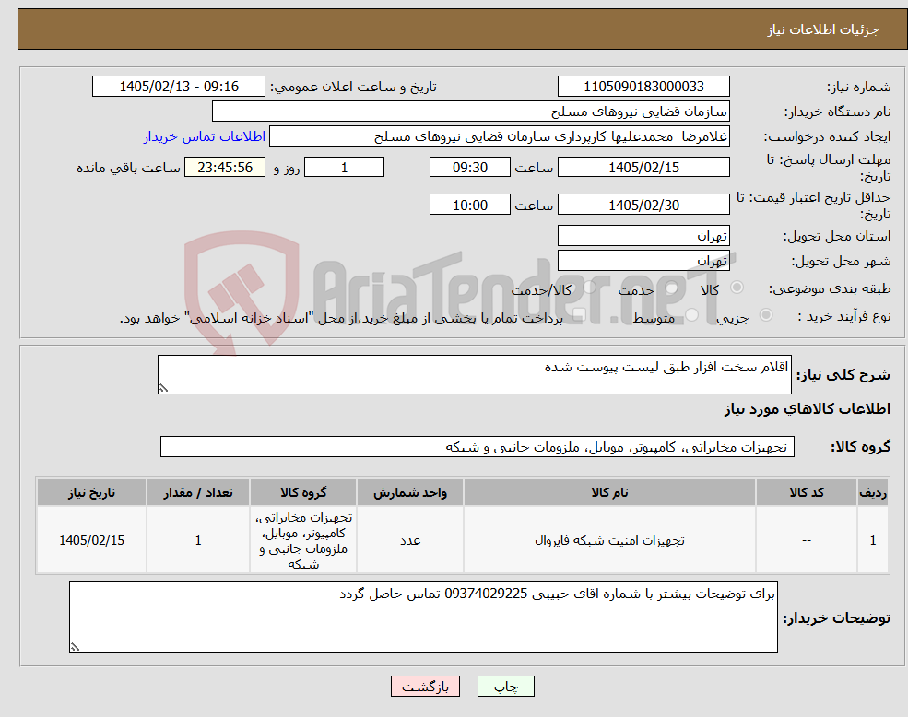The image size is (908, 717).
Task: Click the response deadline time 09:30 field
Action: click(x=469, y=168)
